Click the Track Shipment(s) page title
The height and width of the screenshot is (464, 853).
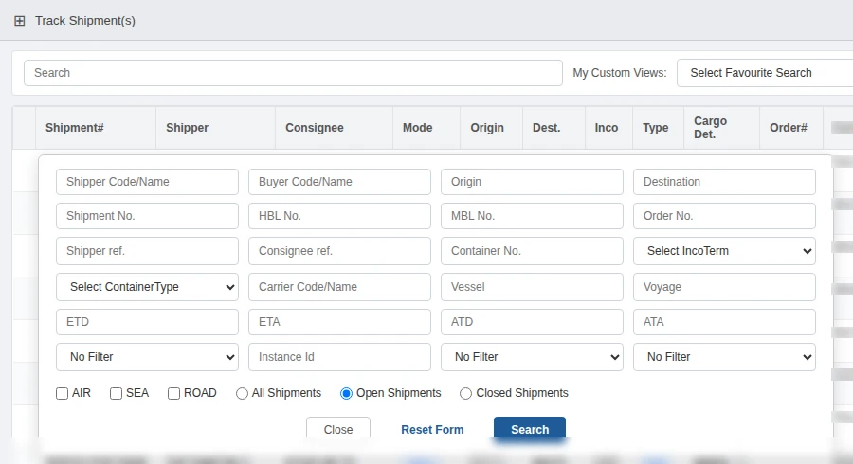click(x=85, y=21)
